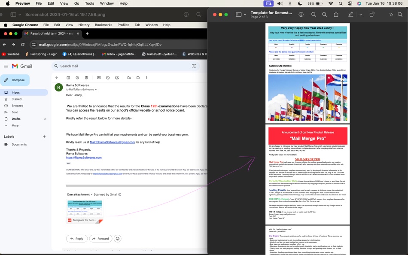Open the https://RamaSoftwares.com link
This screenshot has width=408, height=255.
84,158
